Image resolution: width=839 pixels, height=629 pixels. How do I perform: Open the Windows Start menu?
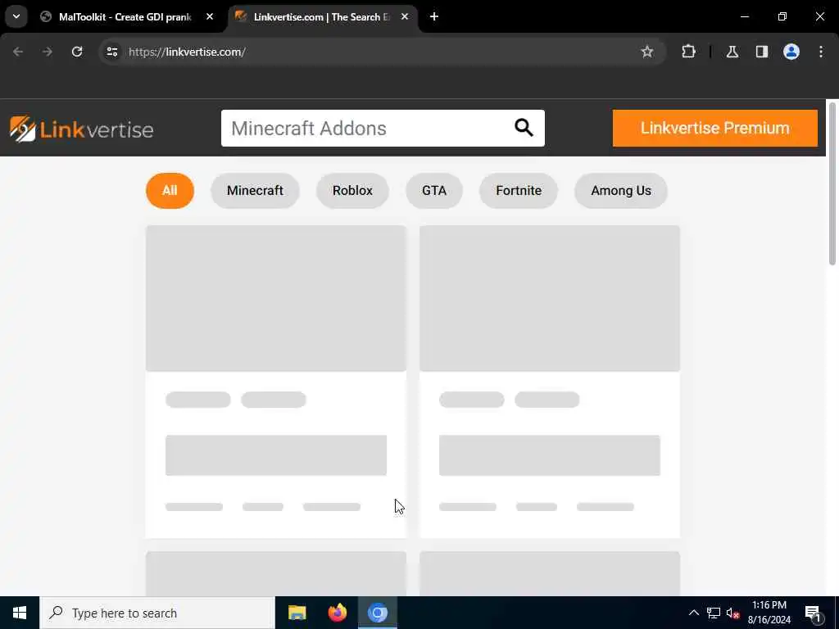[x=20, y=613]
